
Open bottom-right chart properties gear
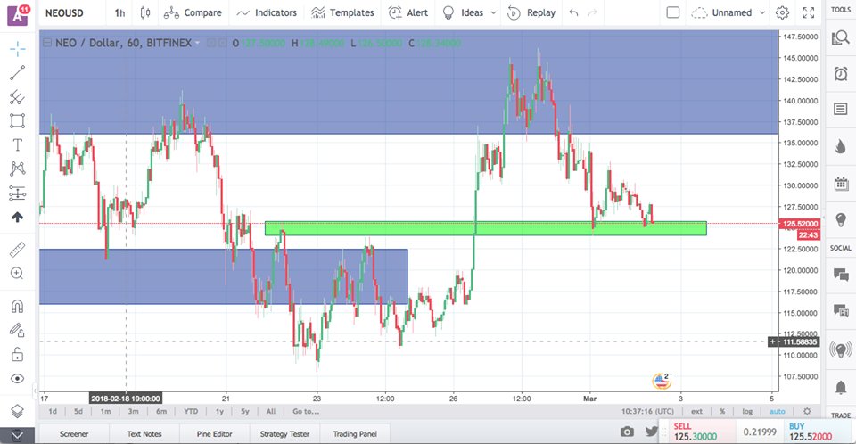[807, 411]
